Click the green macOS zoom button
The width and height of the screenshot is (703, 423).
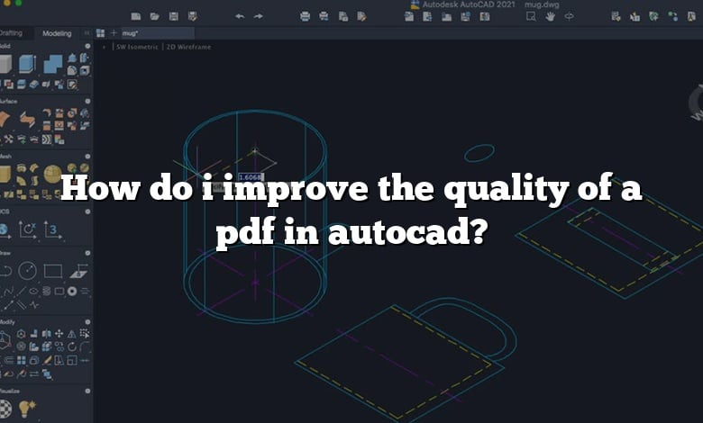(18, 2)
